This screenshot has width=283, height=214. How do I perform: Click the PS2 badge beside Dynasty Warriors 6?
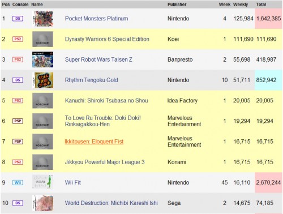coord(18,39)
